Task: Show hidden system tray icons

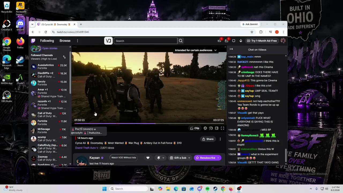Action: (311, 189)
